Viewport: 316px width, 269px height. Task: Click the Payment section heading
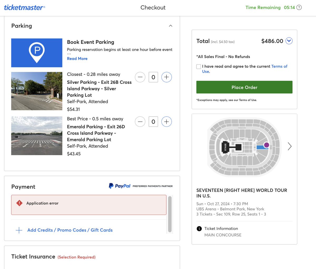(x=23, y=187)
